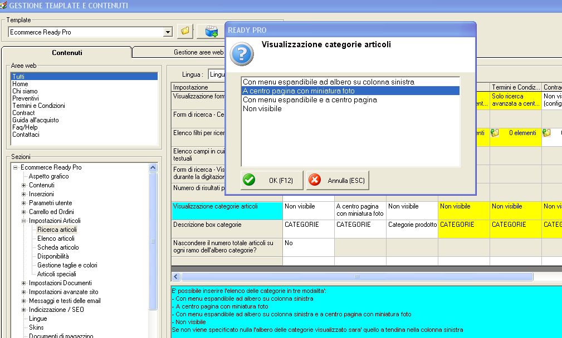Open Ricerca articoli tree item
The height and width of the screenshot is (338, 562).
coord(57,230)
